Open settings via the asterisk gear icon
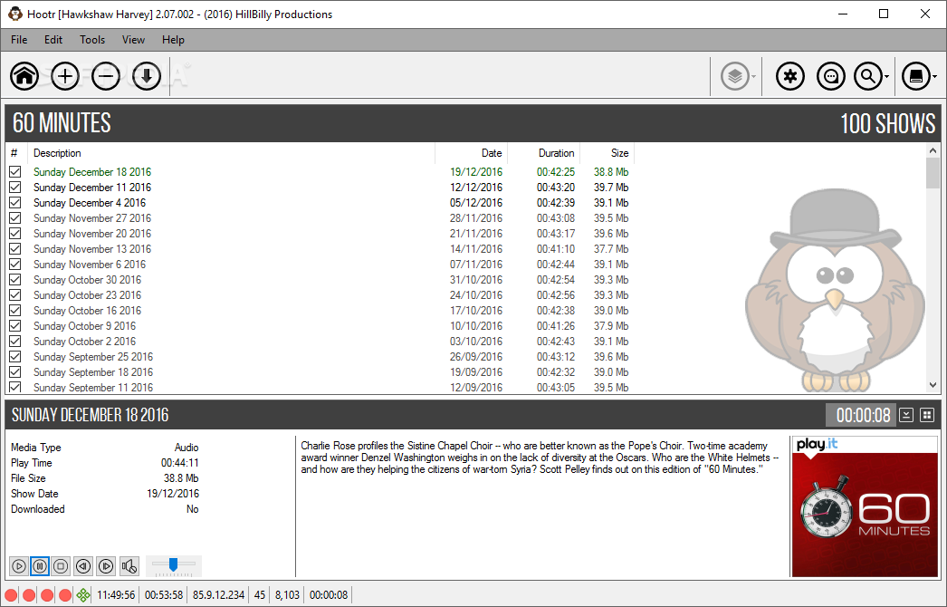 (x=790, y=76)
